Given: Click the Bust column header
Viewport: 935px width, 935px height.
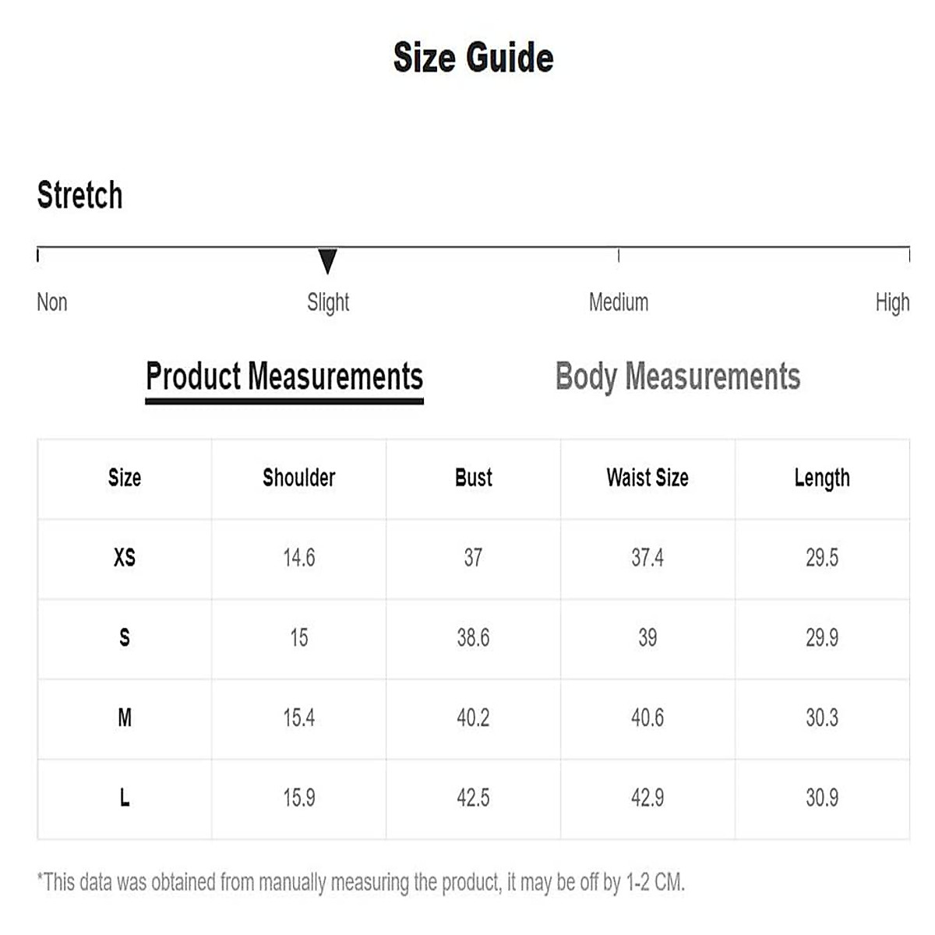Looking at the screenshot, I should 474,478.
